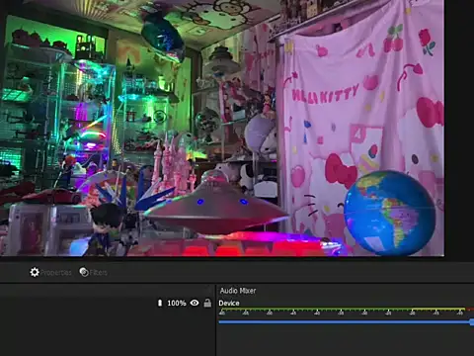Image resolution: width=474 pixels, height=356 pixels.
Task: Click the black area right of preview
Action: pos(459,129)
